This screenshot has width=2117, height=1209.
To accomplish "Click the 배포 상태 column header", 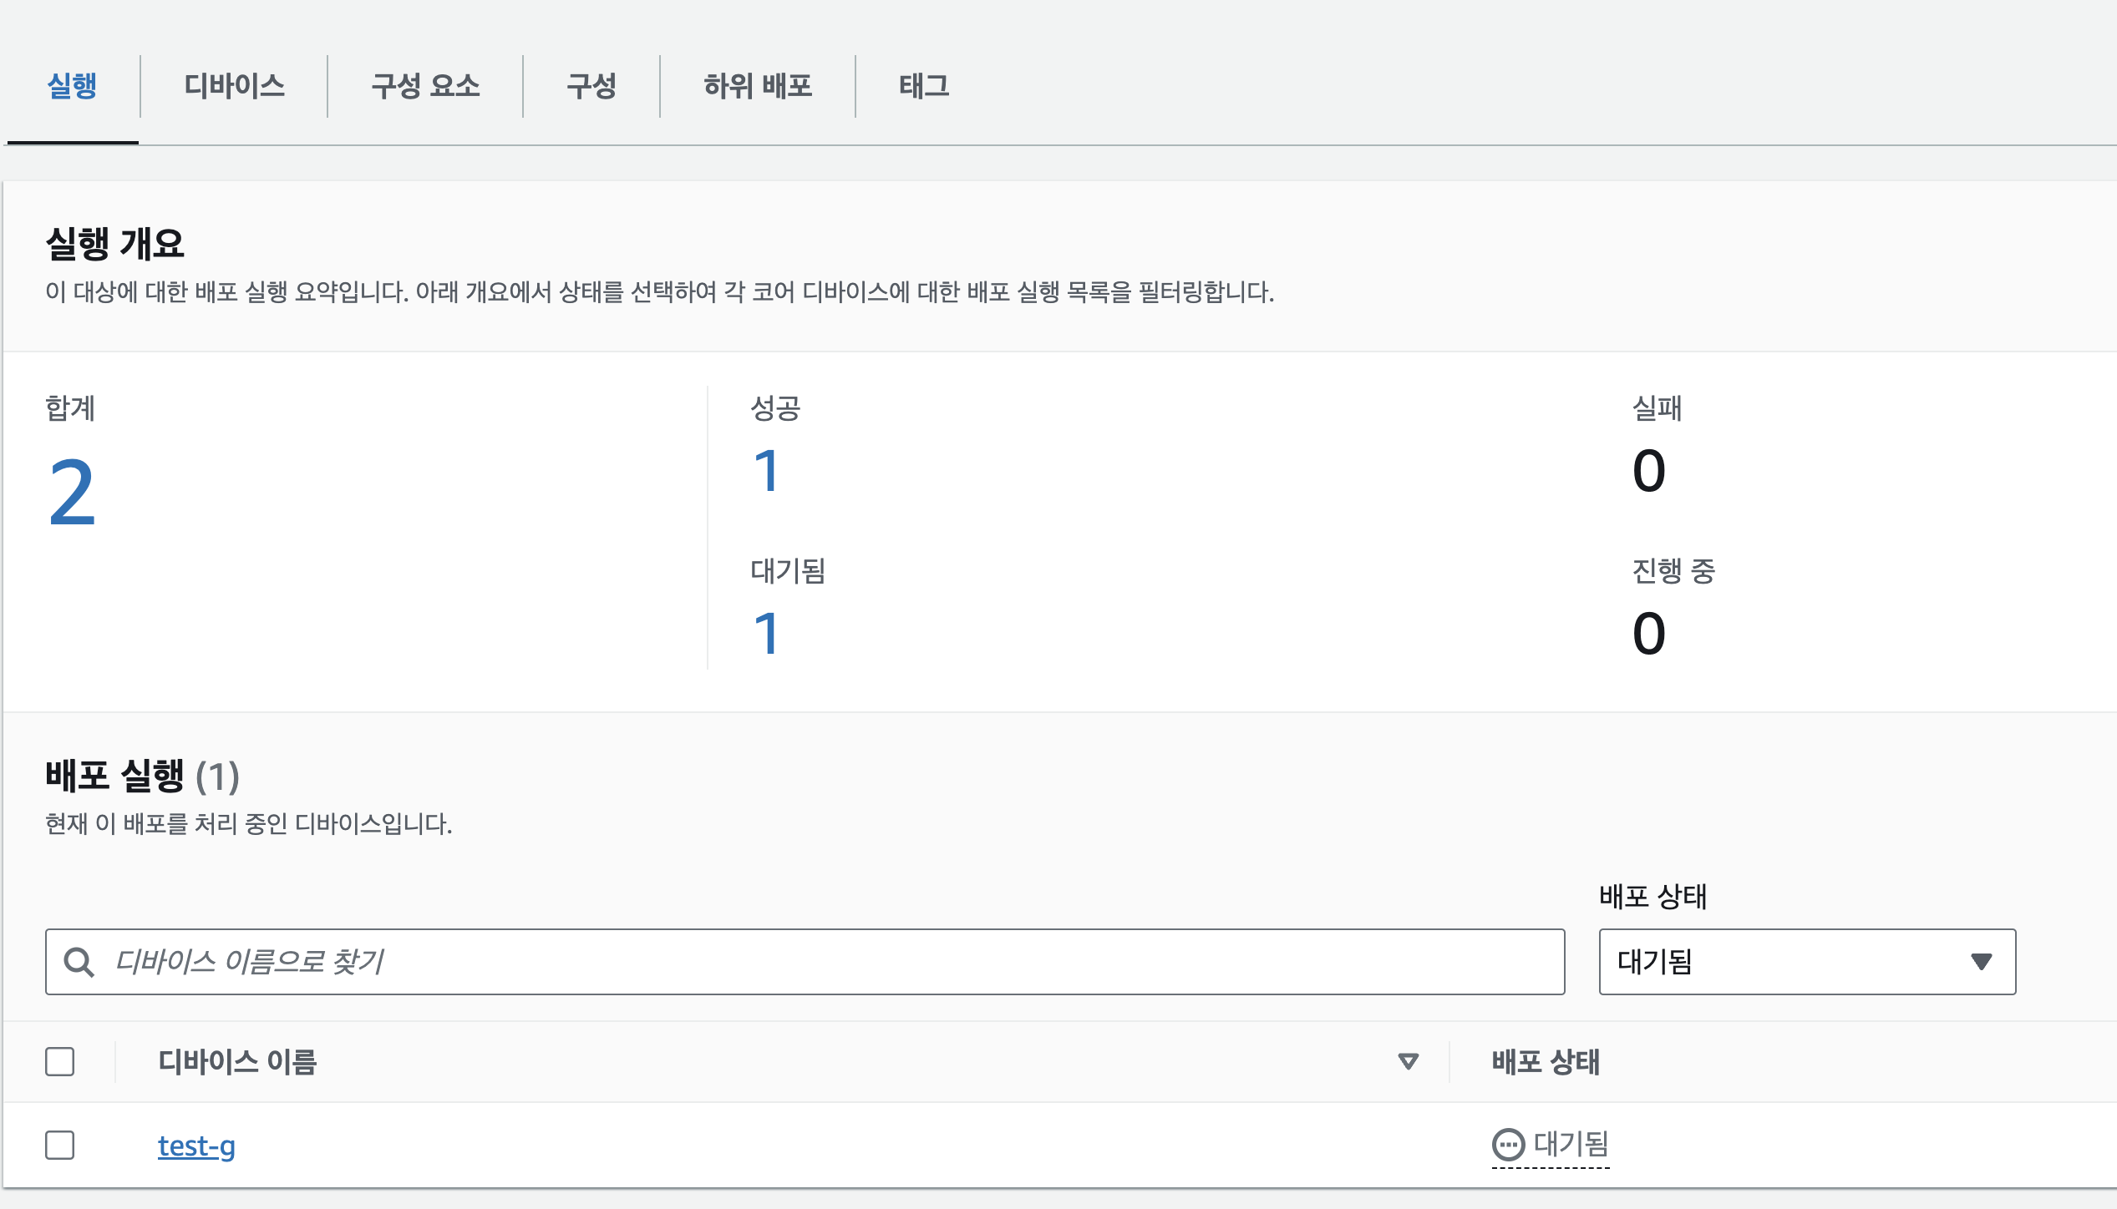I will click(1546, 1062).
